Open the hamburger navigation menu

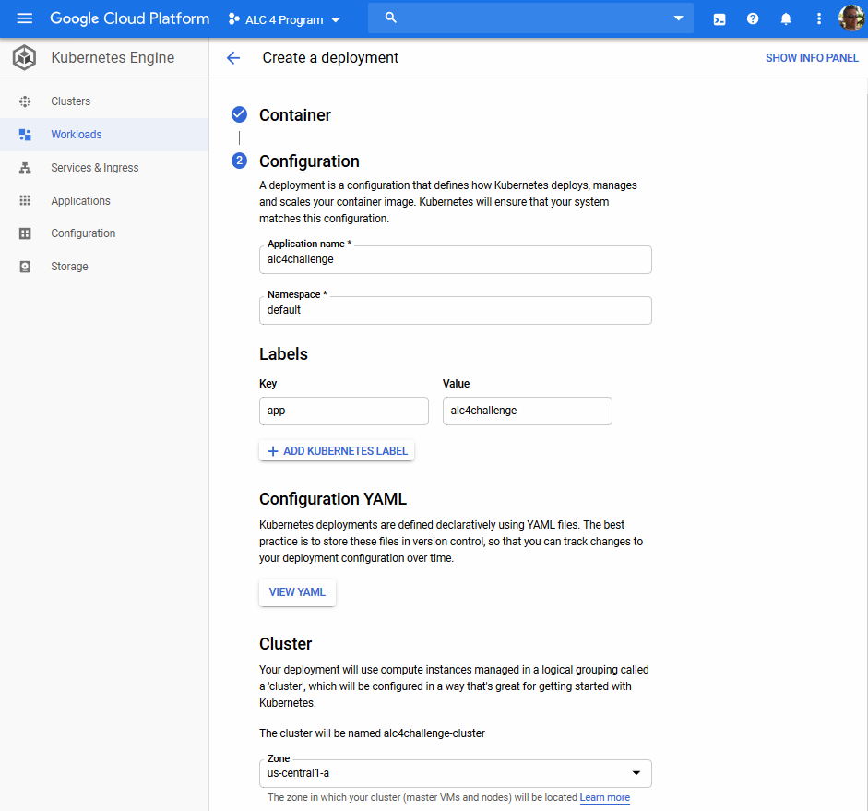(x=24, y=18)
